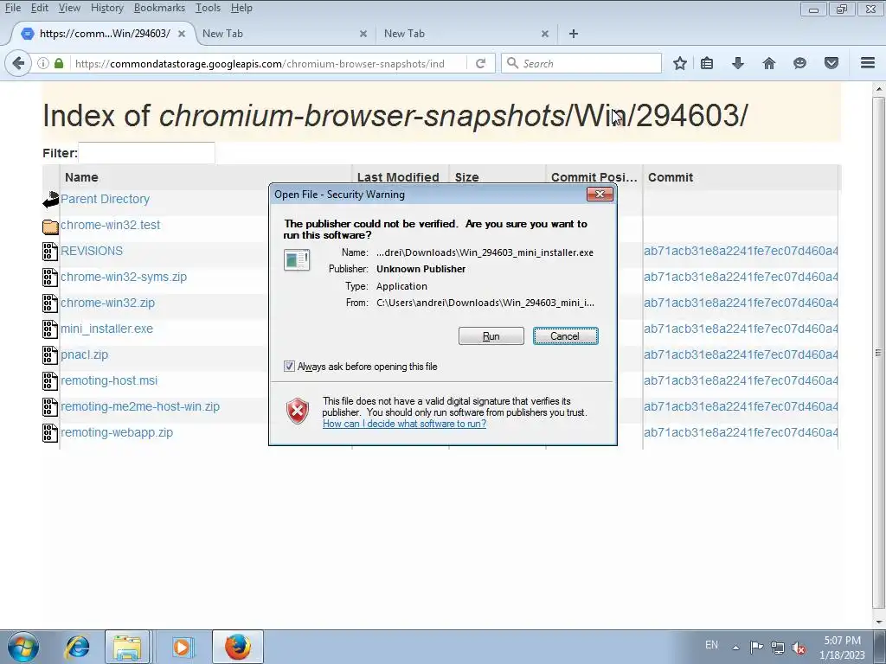Cancel the Open File security warning

click(x=566, y=336)
